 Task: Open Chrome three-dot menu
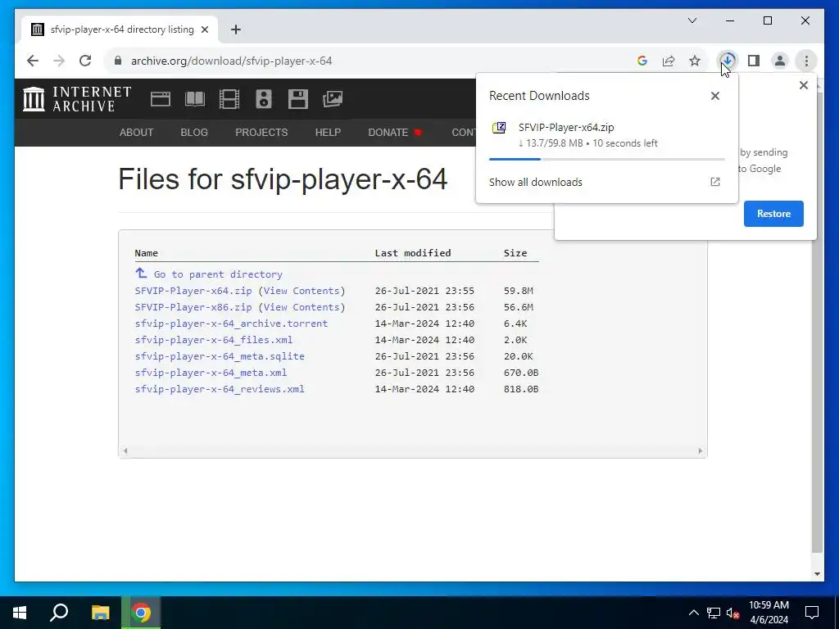point(806,61)
